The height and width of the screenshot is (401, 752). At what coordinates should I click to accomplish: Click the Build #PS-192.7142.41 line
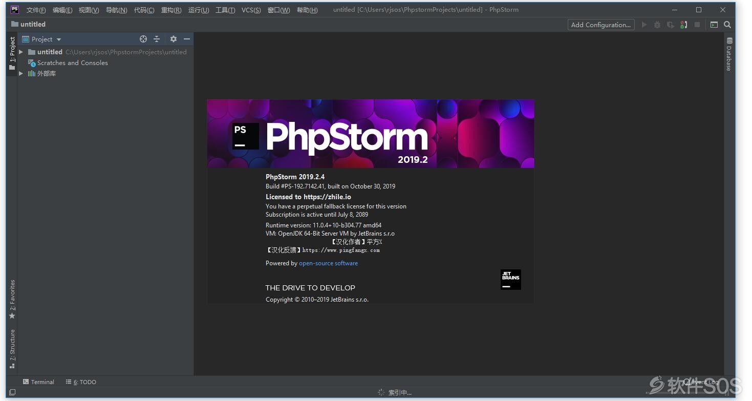pos(330,186)
